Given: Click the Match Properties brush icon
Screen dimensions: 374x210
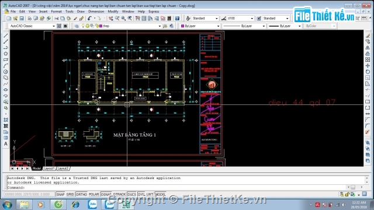Looking at the screenshot, I should point(82,18).
